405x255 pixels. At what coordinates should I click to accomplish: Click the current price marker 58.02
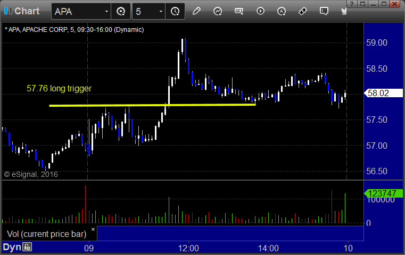383,93
